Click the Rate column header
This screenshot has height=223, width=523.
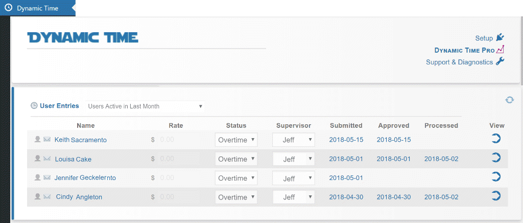176,125
